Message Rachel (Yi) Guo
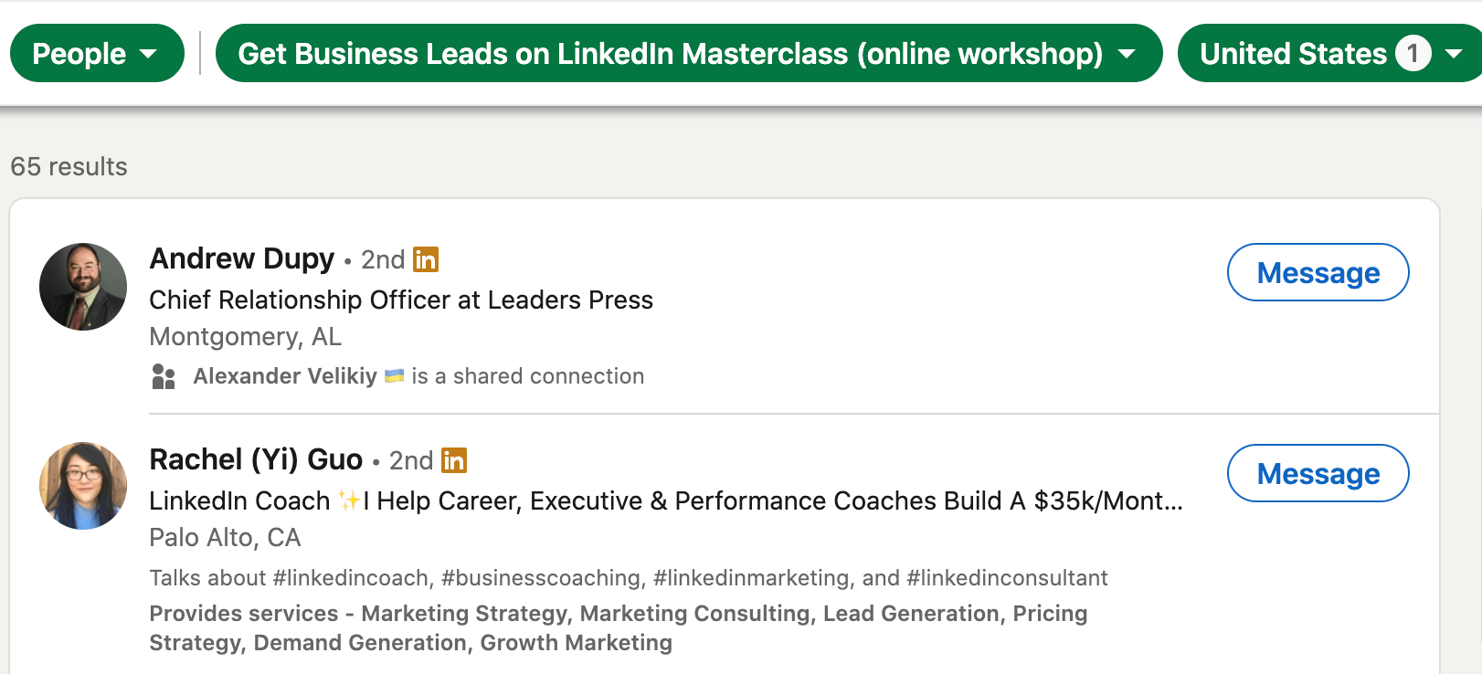This screenshot has width=1482, height=674. (1318, 473)
